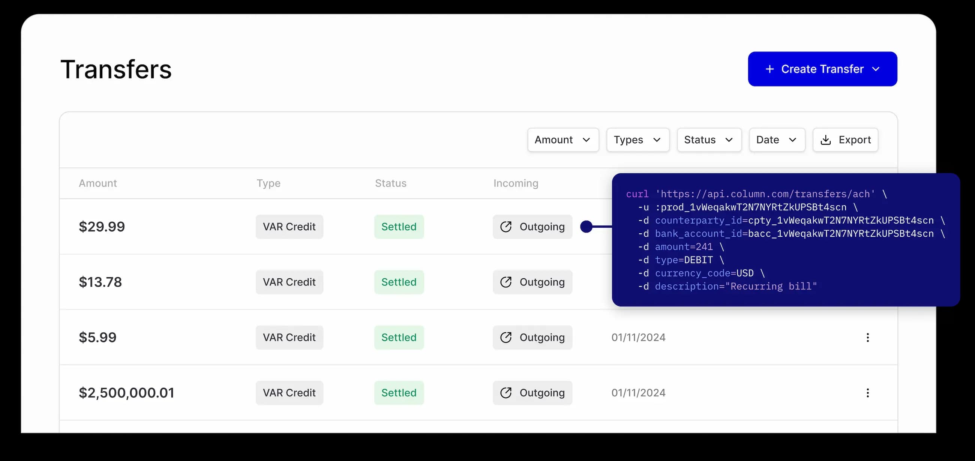Click Outgoing arrow icon on $5.99 row
The height and width of the screenshot is (461, 975).
[505, 337]
